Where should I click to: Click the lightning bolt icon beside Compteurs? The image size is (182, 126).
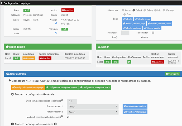(x=10, y=81)
